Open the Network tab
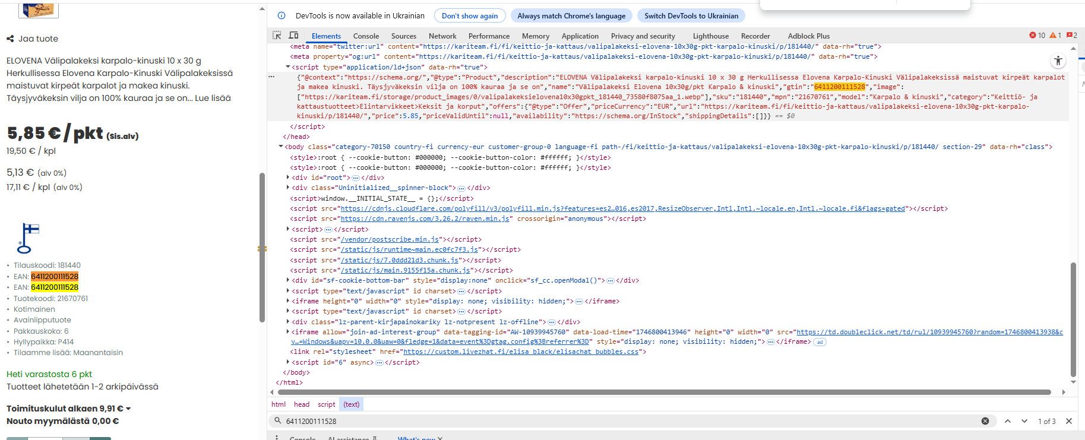1085x440 pixels. coord(442,36)
